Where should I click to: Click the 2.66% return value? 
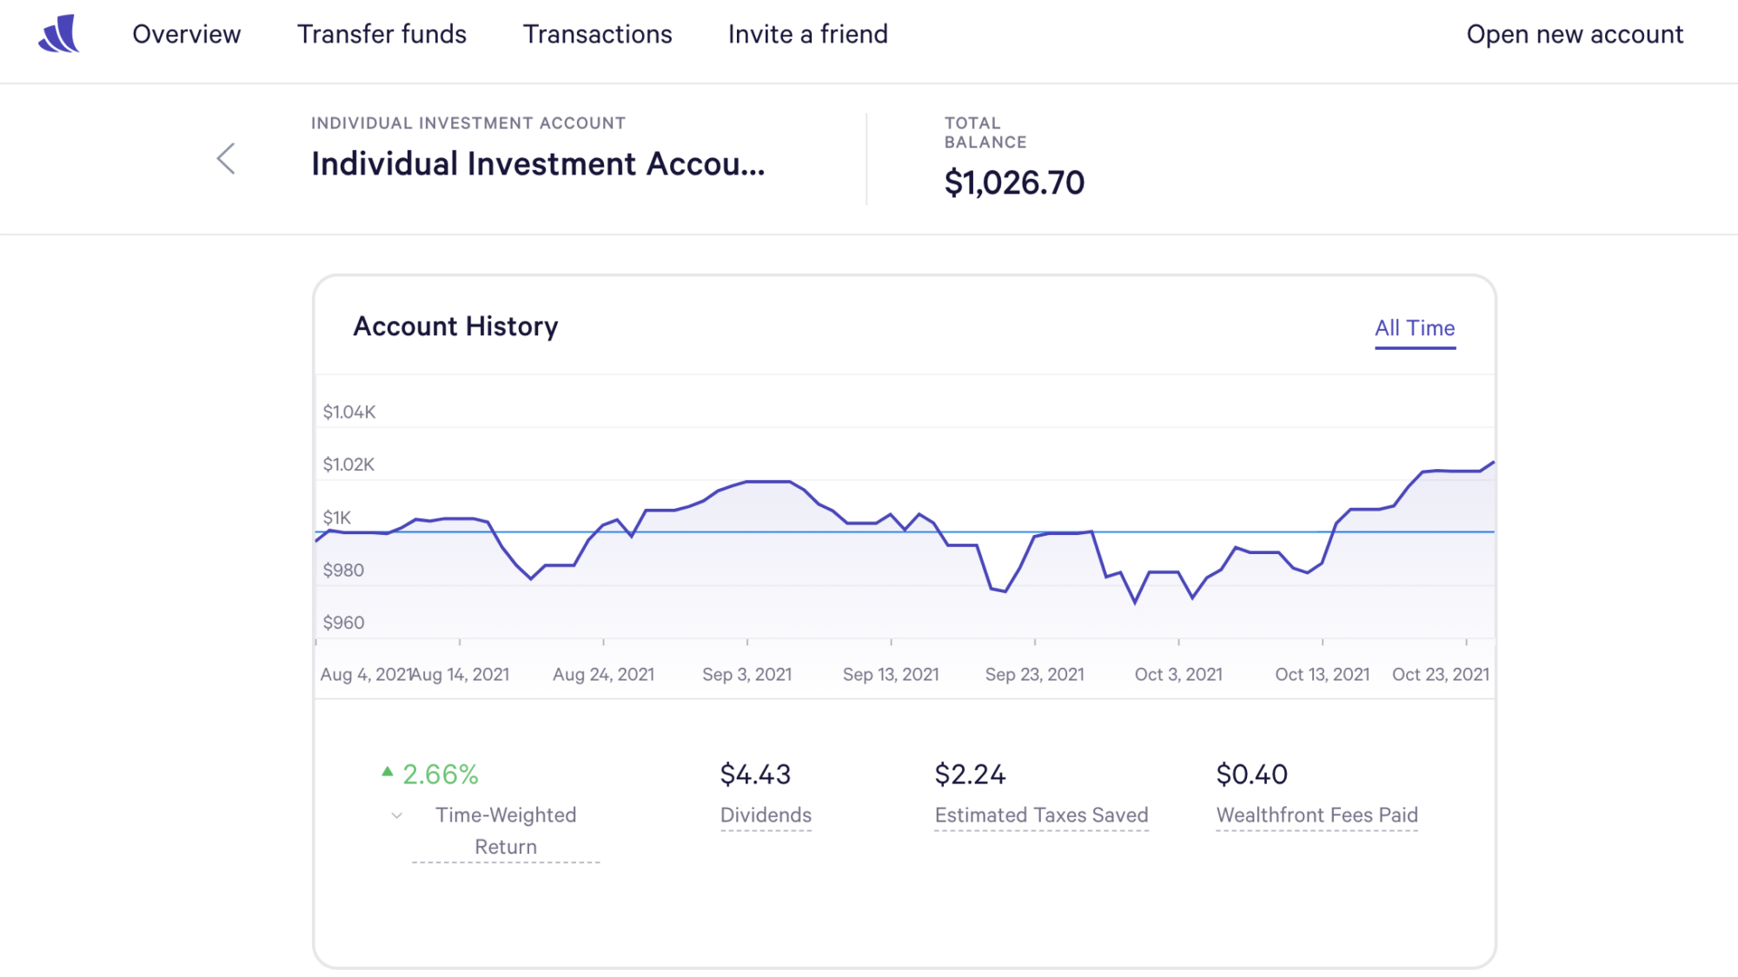coord(441,774)
